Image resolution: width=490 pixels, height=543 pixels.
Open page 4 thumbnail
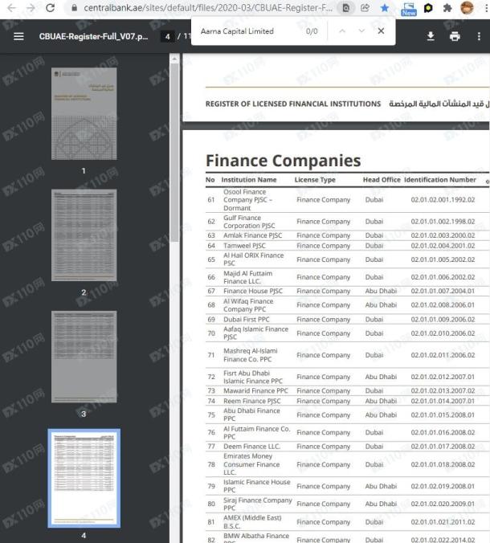pos(84,478)
